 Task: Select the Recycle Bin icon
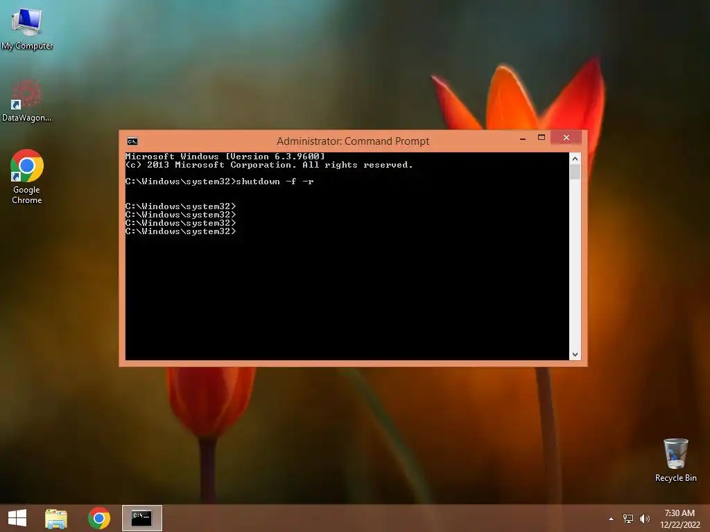click(675, 460)
